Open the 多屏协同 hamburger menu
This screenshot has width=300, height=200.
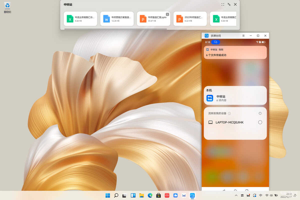coord(243,36)
